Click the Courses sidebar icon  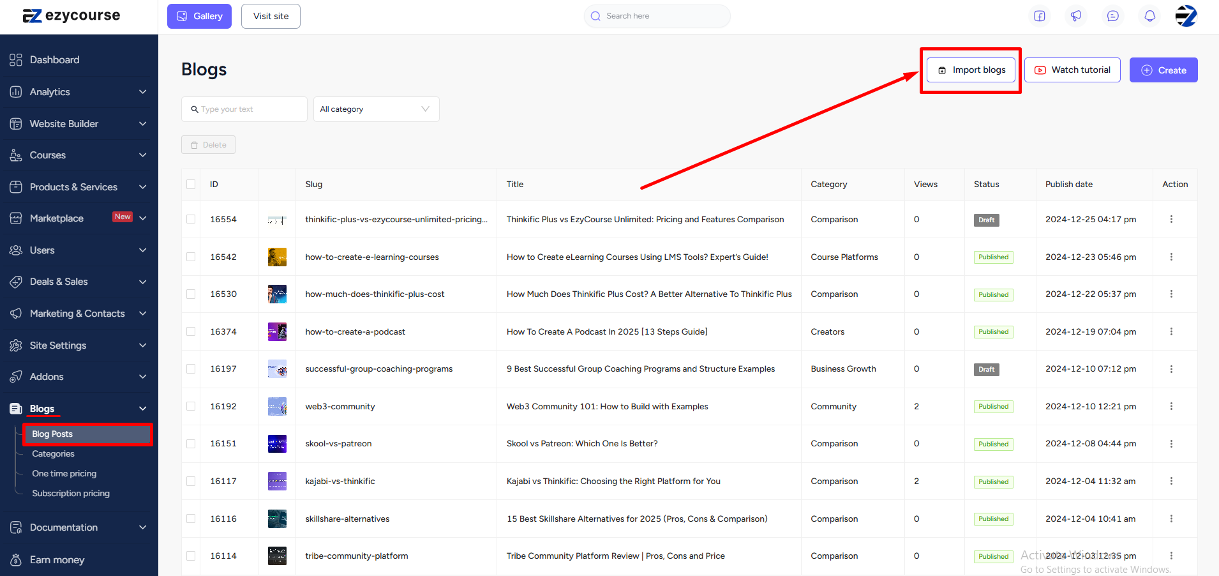[16, 155]
